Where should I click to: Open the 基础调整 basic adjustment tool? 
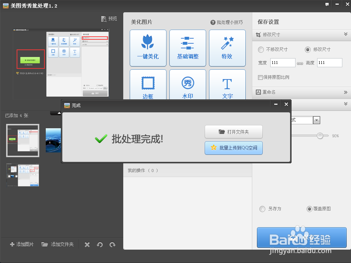pyautogui.click(x=187, y=48)
